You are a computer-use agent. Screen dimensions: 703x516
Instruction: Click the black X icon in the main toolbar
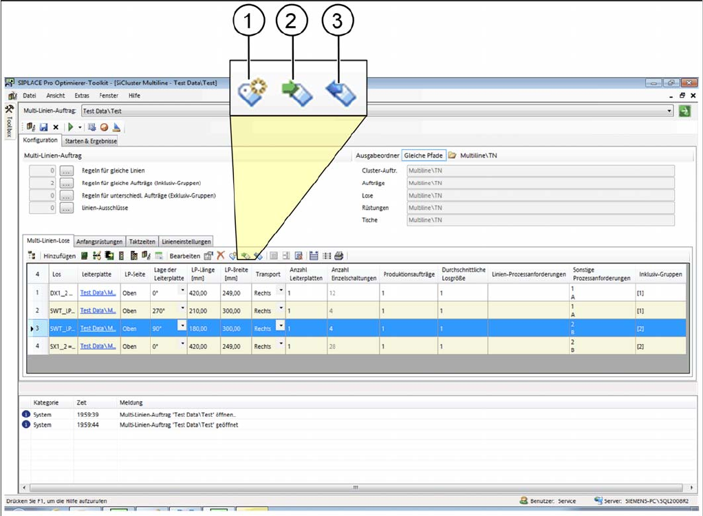click(x=55, y=127)
